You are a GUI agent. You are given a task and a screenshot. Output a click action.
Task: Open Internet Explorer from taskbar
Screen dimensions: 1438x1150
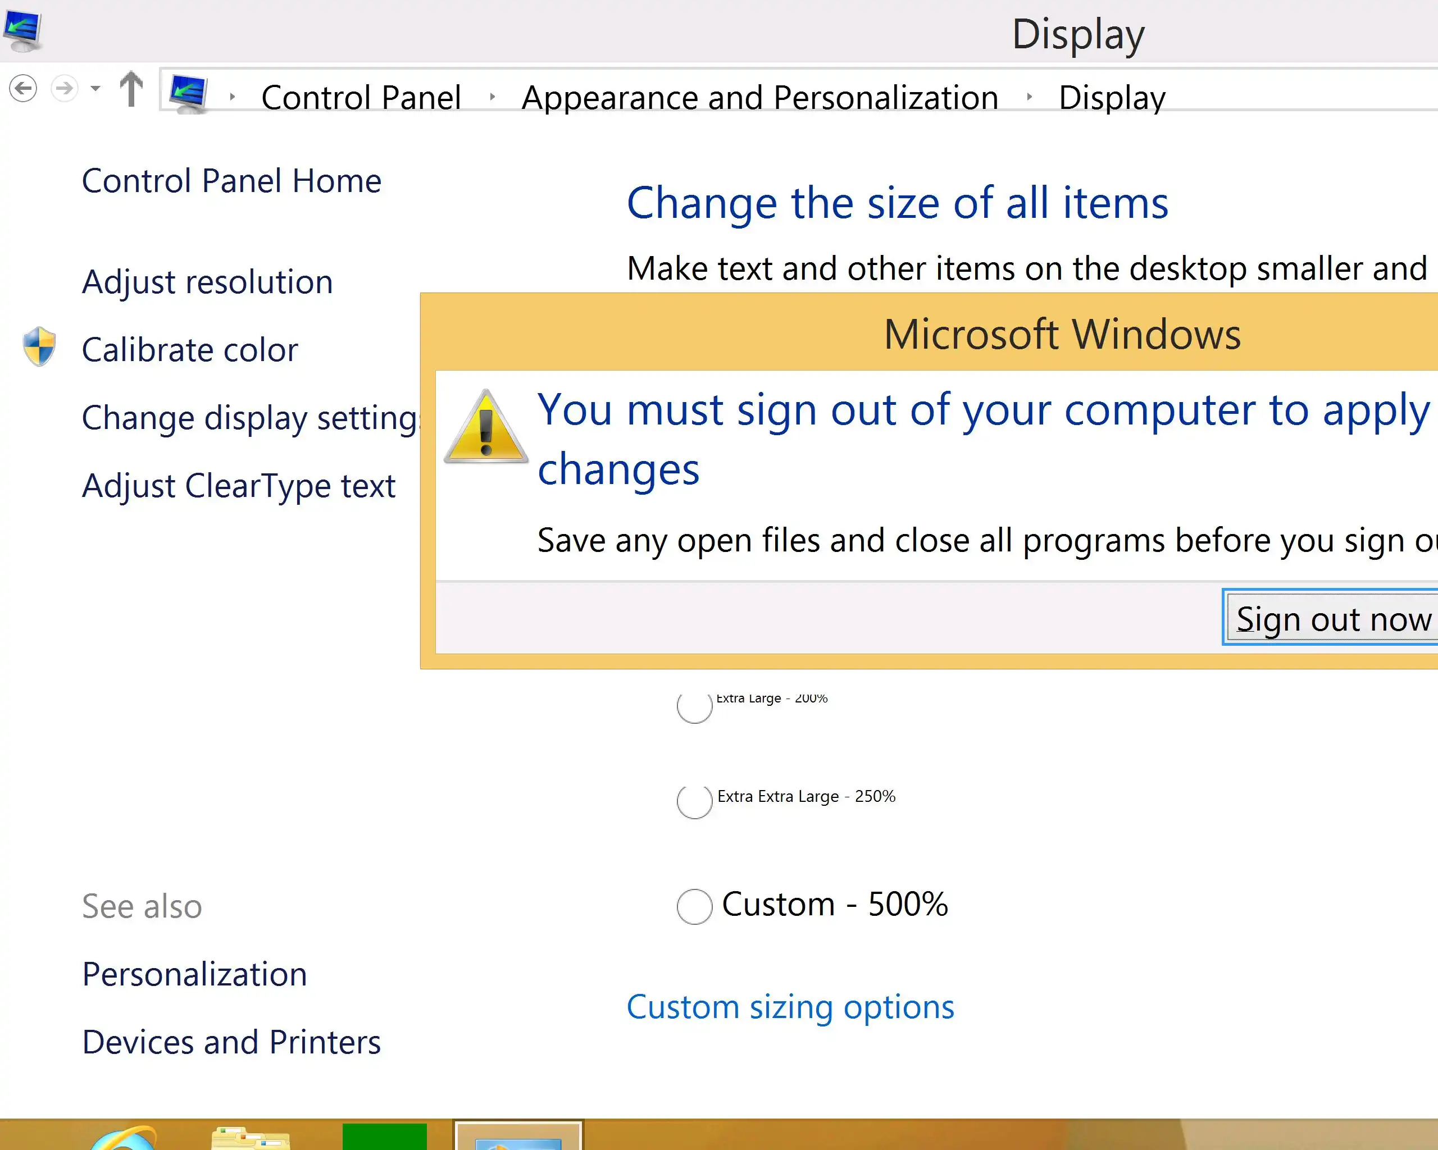[124, 1138]
